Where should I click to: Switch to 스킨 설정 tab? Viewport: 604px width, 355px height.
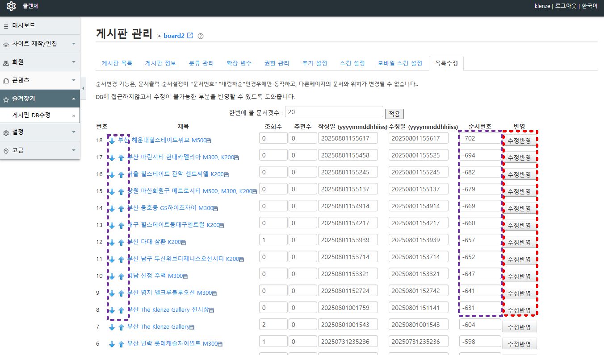(x=352, y=63)
